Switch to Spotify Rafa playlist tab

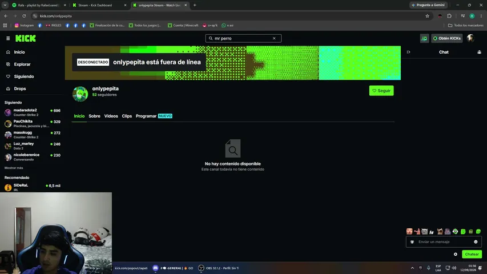coord(39,5)
